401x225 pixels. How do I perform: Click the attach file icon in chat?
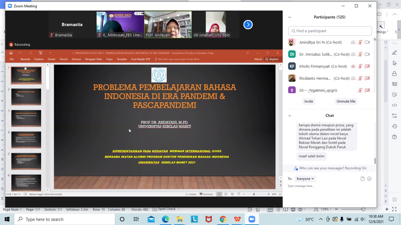pyautogui.click(x=362, y=179)
